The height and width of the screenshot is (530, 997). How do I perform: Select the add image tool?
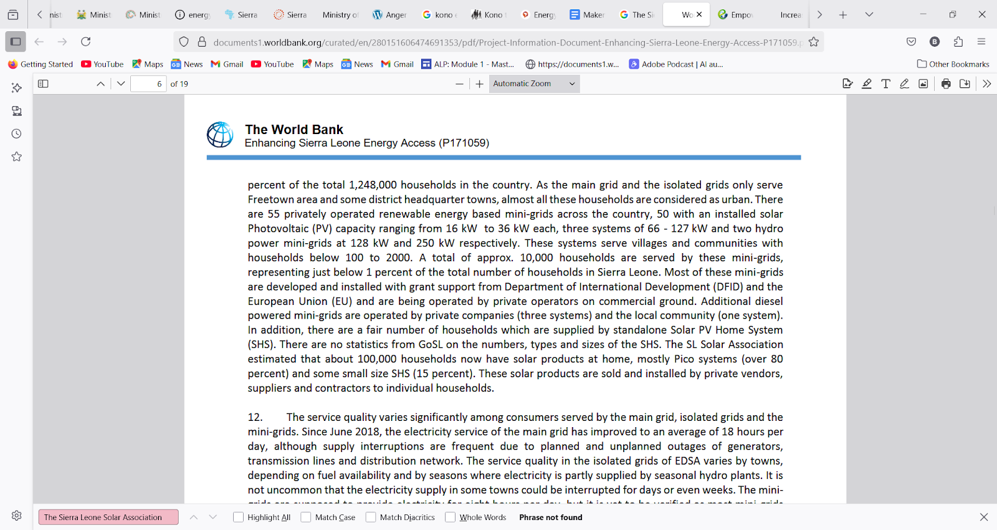click(923, 84)
